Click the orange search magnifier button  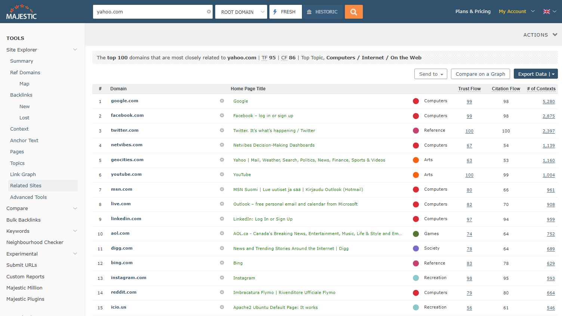tap(353, 12)
